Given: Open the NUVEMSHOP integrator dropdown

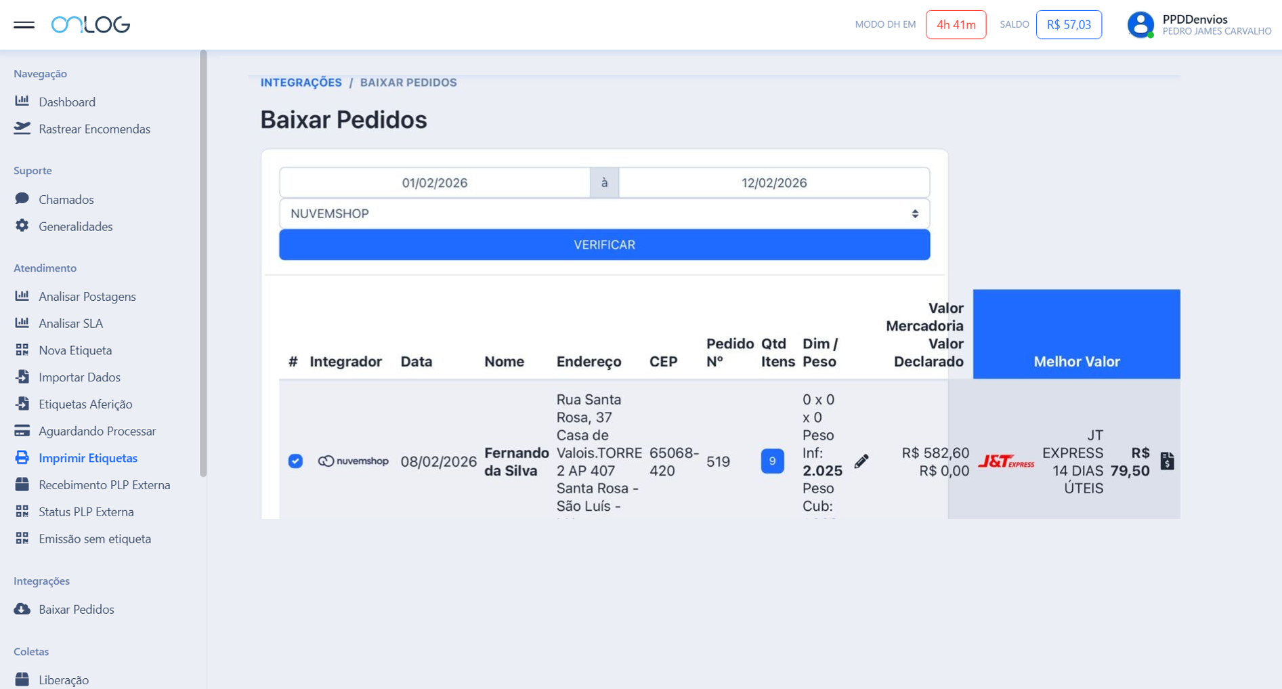Looking at the screenshot, I should coord(604,214).
